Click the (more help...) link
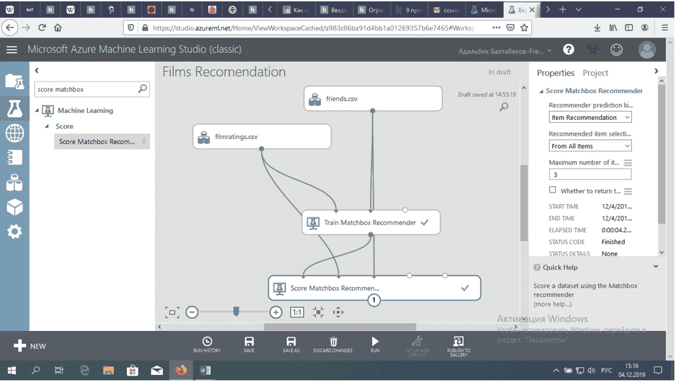 552,304
